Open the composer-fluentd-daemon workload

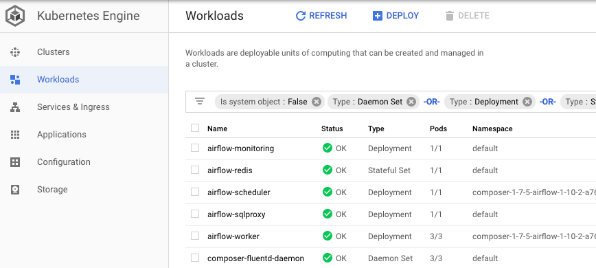click(256, 258)
